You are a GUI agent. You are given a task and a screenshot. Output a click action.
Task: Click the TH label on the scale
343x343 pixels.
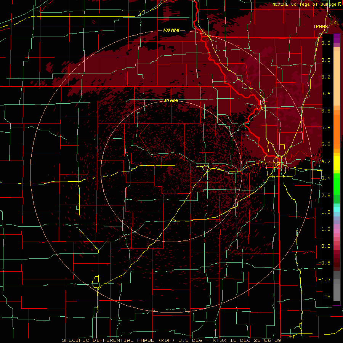click(x=327, y=297)
